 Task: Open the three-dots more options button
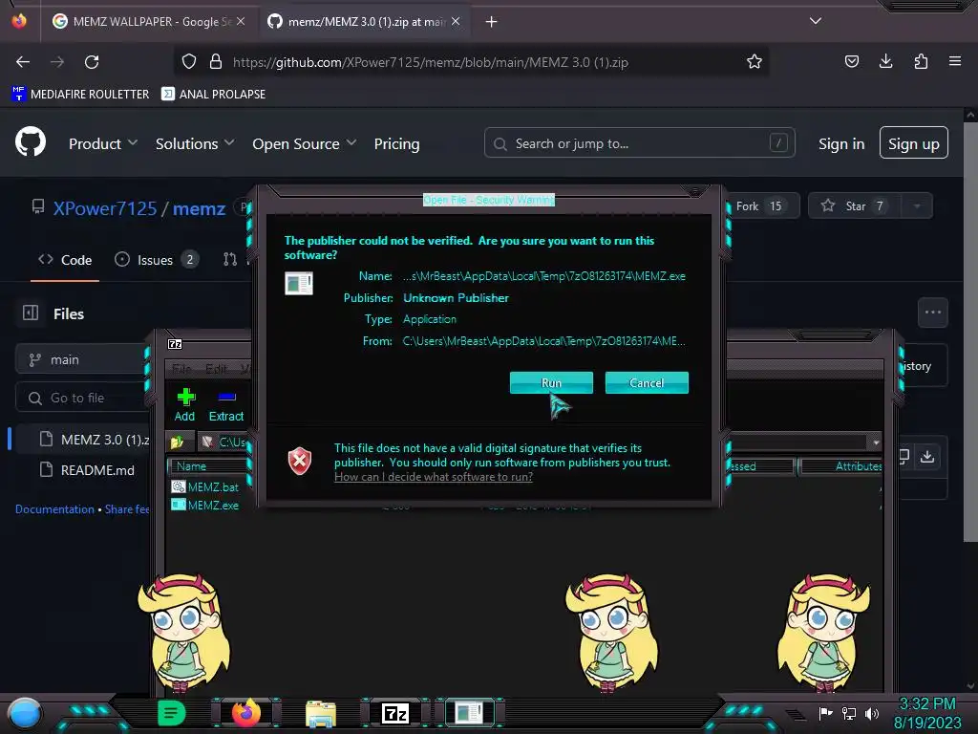click(x=932, y=313)
